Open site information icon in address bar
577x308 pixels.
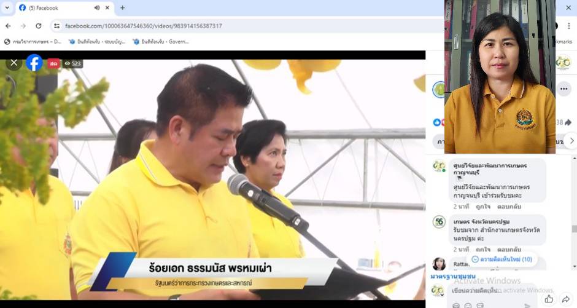(x=56, y=26)
